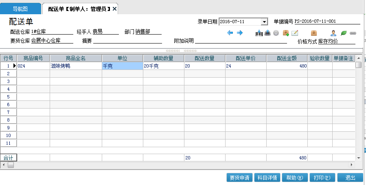This screenshot has width=366, height=185.
Task: Click the plain package box icon
Action: tap(314, 33)
